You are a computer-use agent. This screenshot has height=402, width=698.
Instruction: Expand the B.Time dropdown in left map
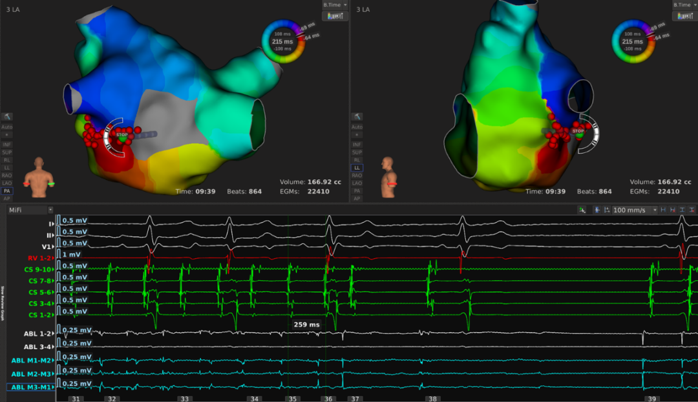pyautogui.click(x=335, y=5)
